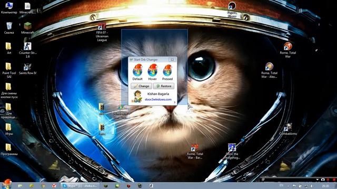
Task: Select the Counter-Strike 1.6 desktop shortcut
Action: (27, 50)
